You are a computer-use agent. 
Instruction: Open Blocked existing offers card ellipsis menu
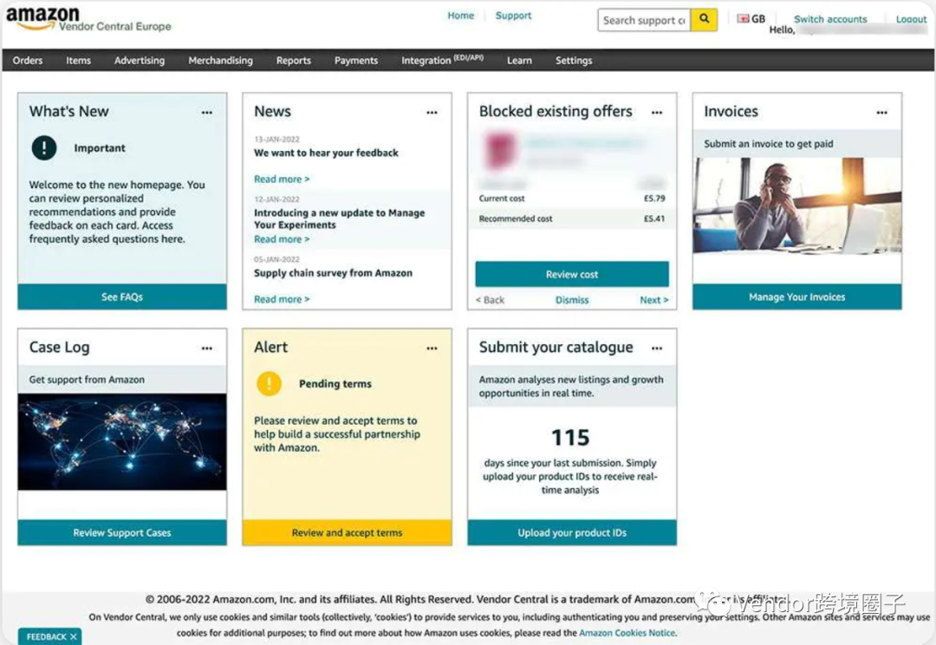[657, 113]
